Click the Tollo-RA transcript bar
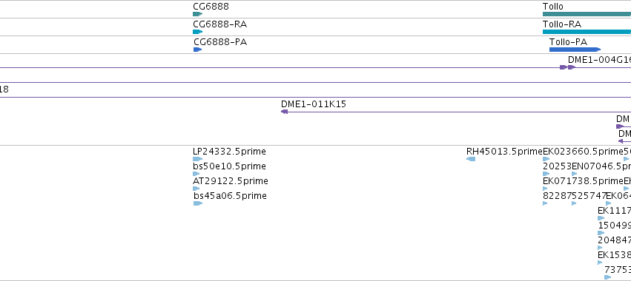631x281 pixels. coord(587,32)
